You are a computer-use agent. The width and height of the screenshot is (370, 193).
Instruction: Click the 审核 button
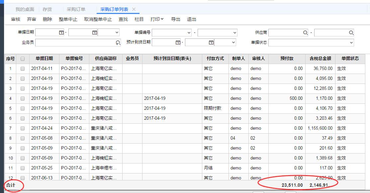[x=16, y=19]
